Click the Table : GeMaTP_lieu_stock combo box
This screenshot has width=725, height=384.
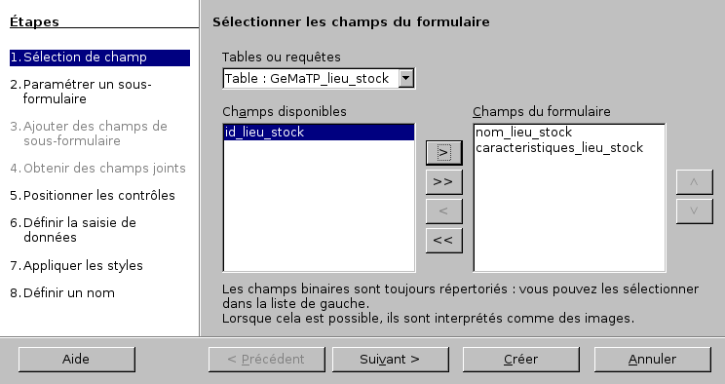[x=319, y=78]
